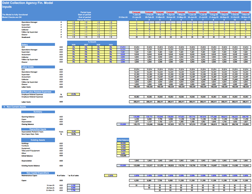Select the Employee Related Expenses 25.0% input cell
Viewport: 252px width, 194px height.
[73, 94]
